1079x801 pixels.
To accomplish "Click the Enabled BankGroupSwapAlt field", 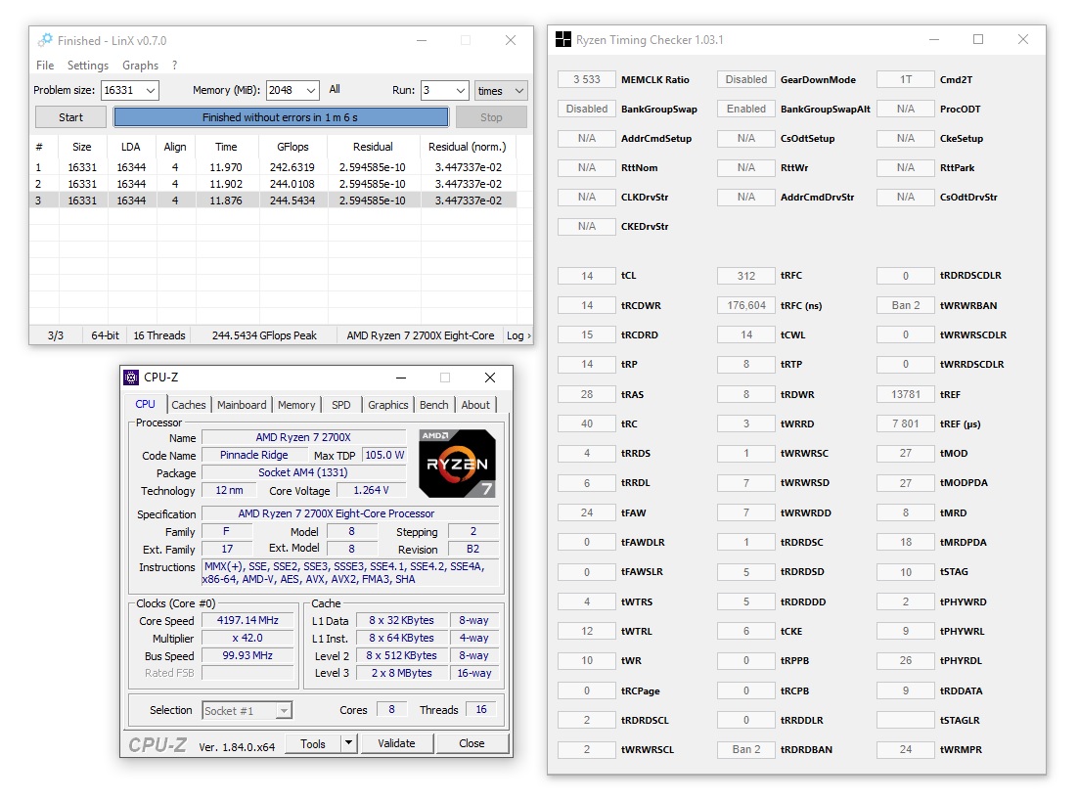I will click(746, 109).
